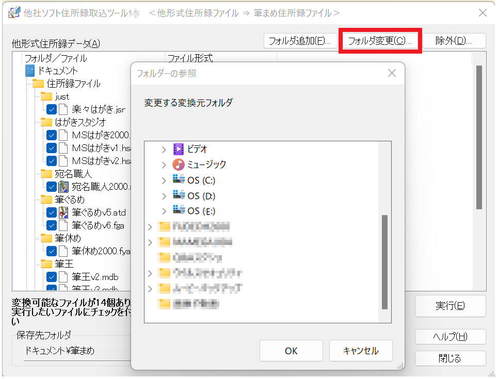This screenshot has height=379, width=498.
Task: Click the フォルダ追加(F)... button
Action: [x=300, y=41]
